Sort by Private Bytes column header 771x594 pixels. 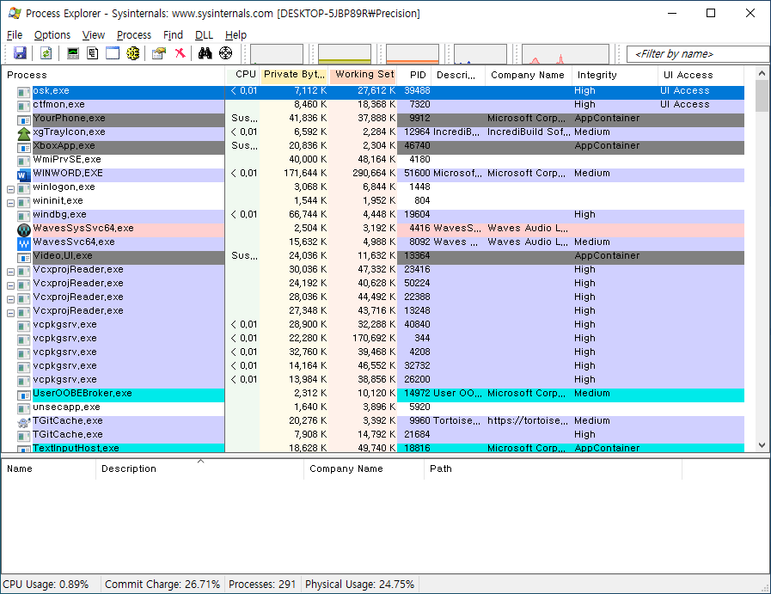(x=294, y=75)
